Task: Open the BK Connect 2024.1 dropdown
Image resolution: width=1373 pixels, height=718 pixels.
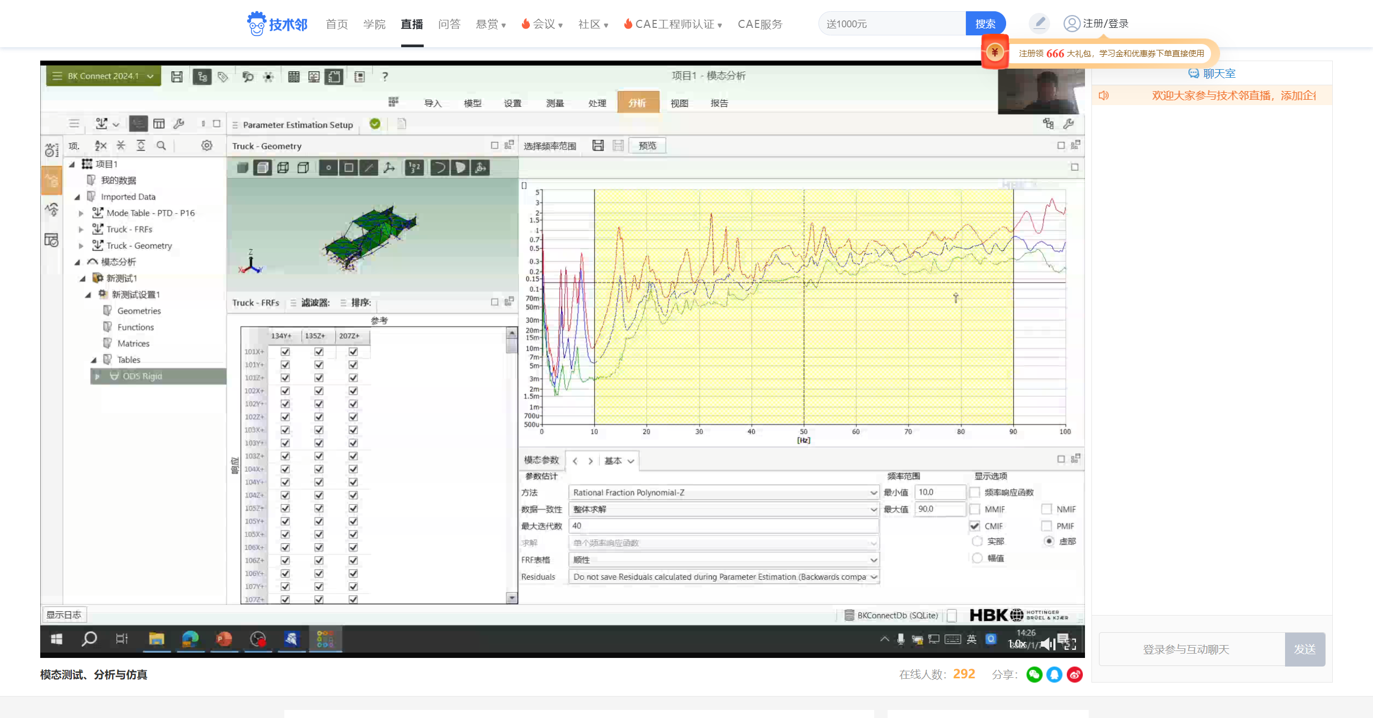Action: pos(104,76)
